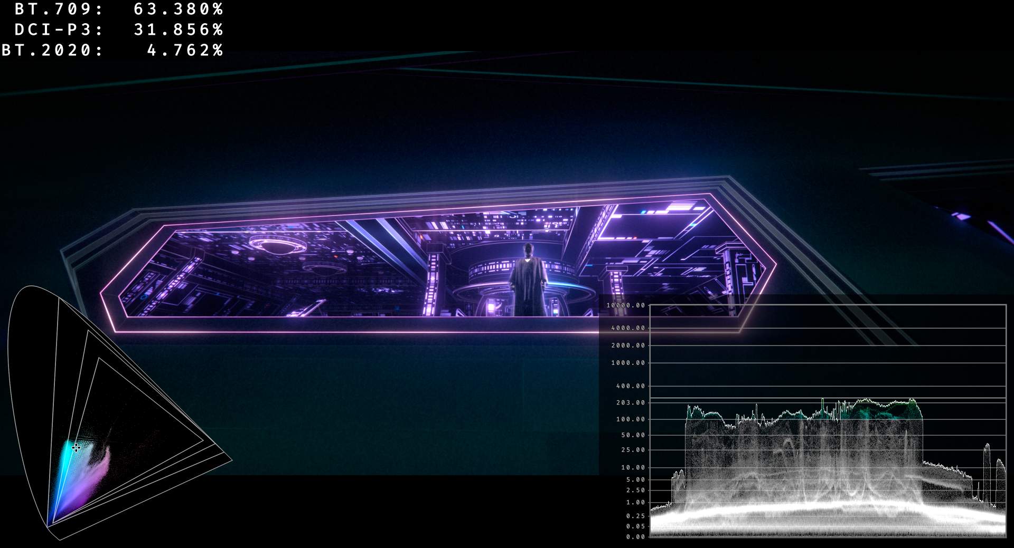Click the 50.00 nit waveform scale label

tap(633, 435)
